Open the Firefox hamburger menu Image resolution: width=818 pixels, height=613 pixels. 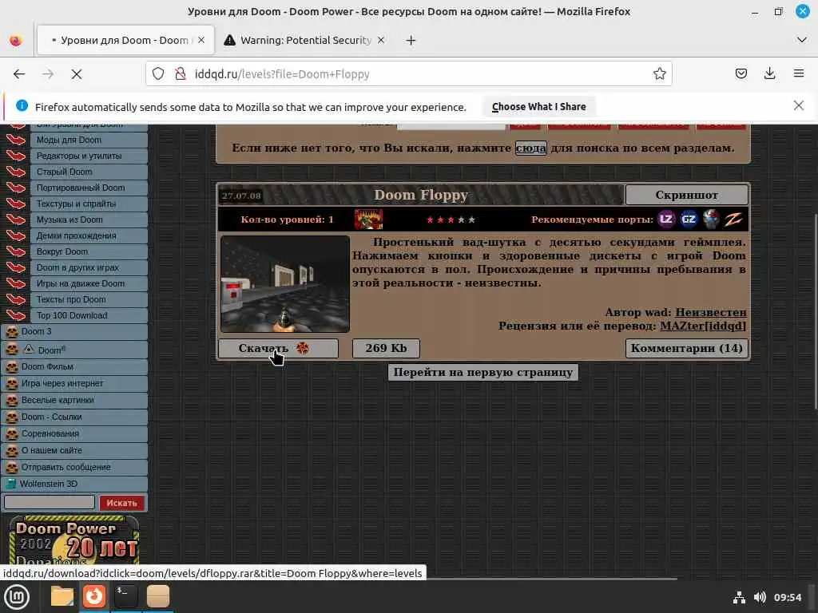799,74
